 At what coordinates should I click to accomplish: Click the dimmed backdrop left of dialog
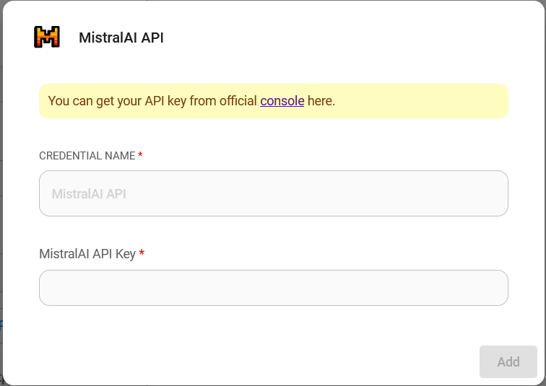click(x=1, y=216)
